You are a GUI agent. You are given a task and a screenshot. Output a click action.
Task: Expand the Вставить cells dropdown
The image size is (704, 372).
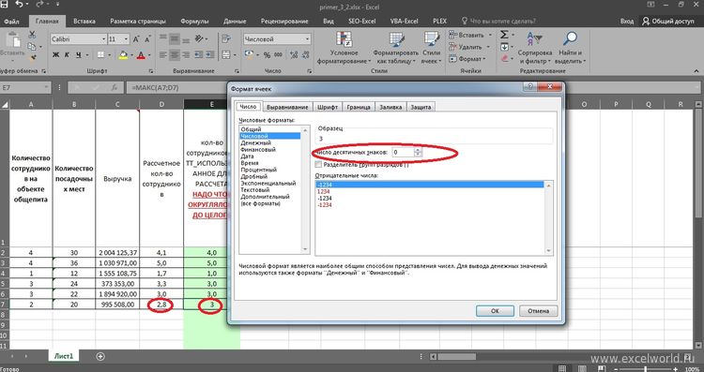pos(490,35)
